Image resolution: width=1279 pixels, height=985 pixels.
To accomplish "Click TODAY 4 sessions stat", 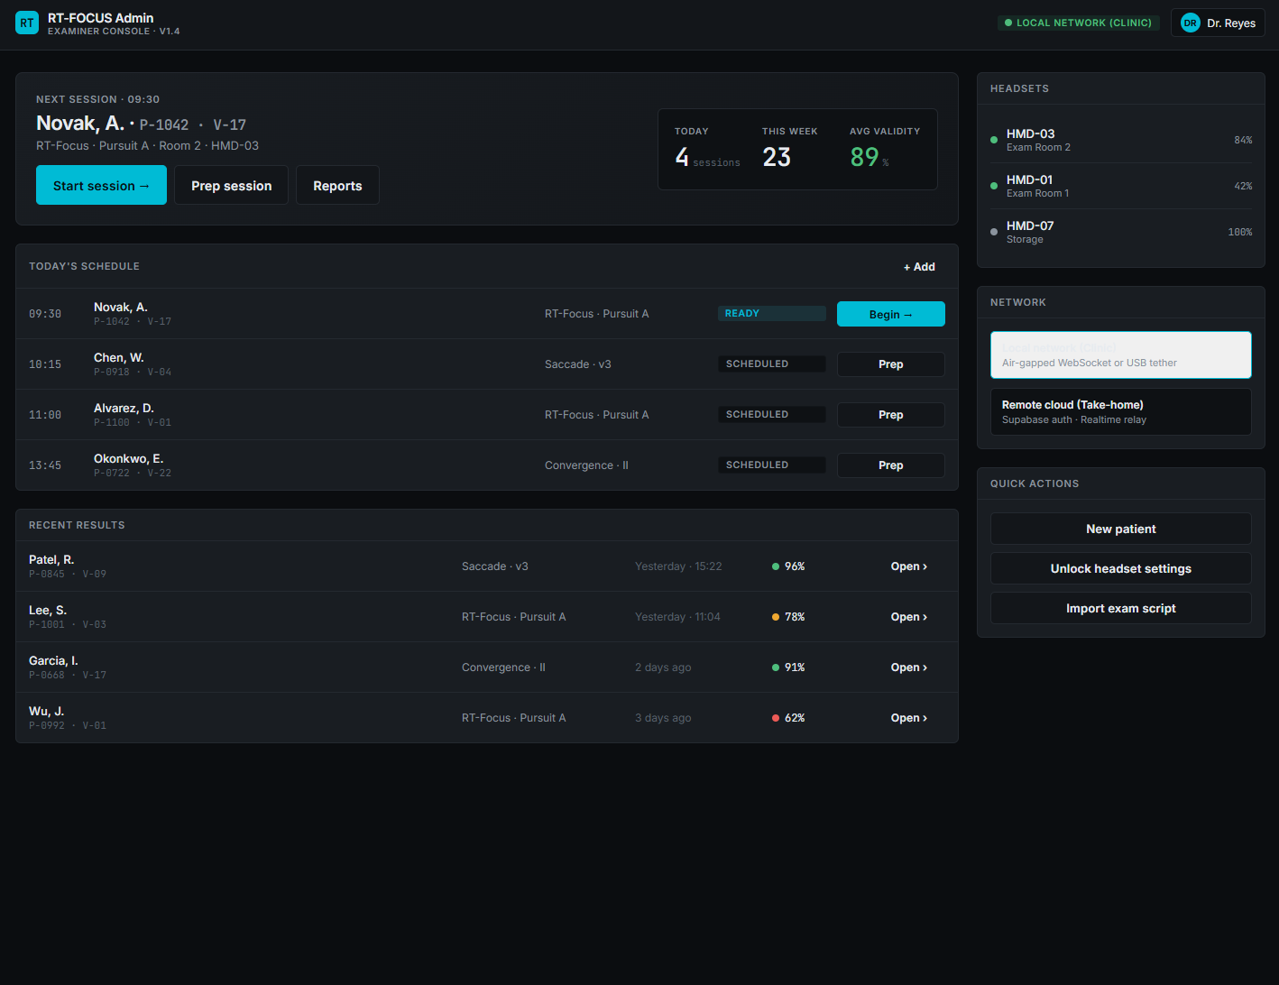I will pos(707,148).
